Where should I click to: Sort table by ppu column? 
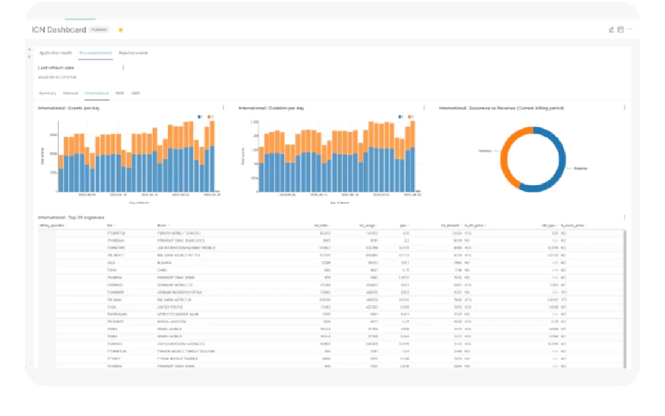(404, 225)
